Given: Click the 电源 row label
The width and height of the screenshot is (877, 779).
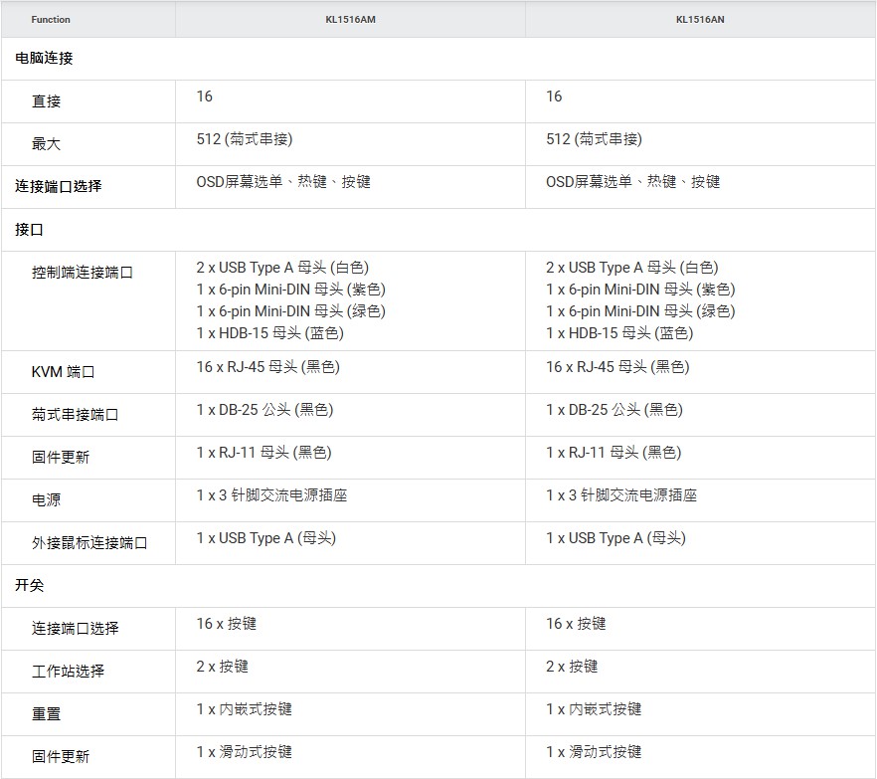Looking at the screenshot, I should (x=46, y=500).
